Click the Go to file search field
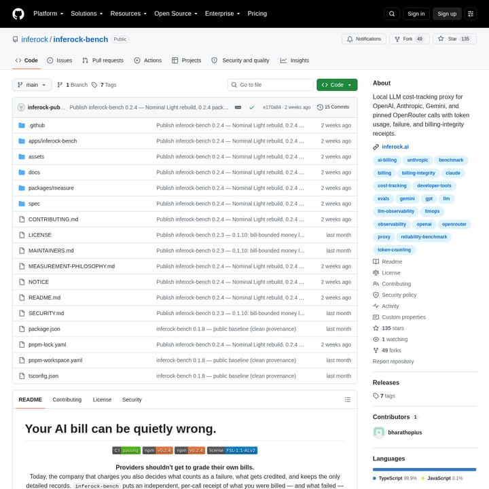Screen dimensions: 489x489 [270, 85]
